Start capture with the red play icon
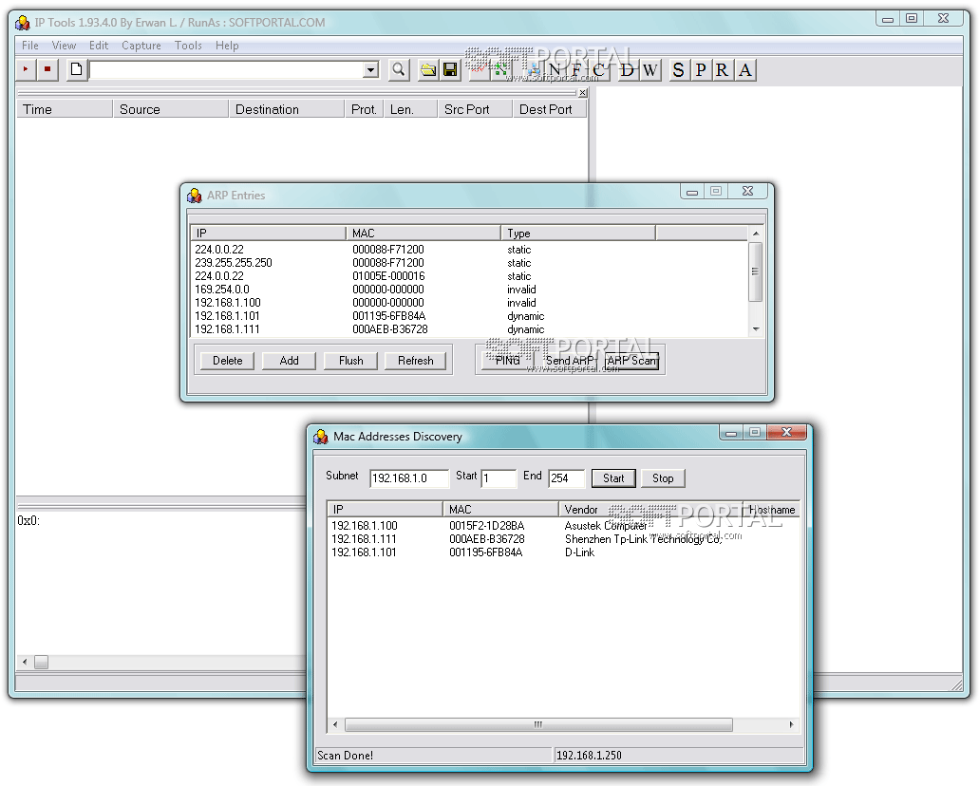Image resolution: width=979 pixels, height=786 pixels. tap(26, 69)
